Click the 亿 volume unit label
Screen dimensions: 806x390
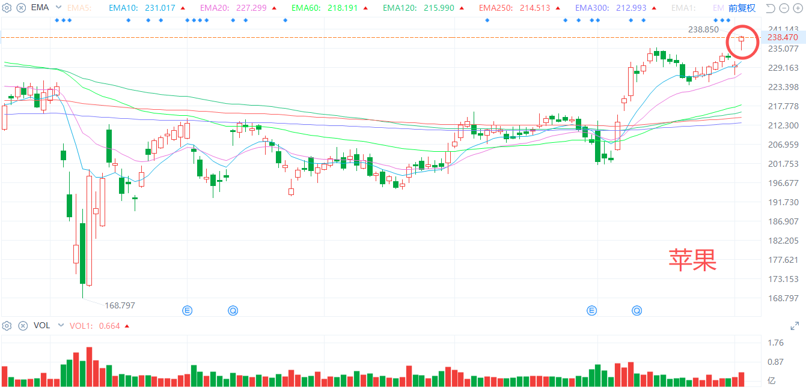tap(772, 380)
